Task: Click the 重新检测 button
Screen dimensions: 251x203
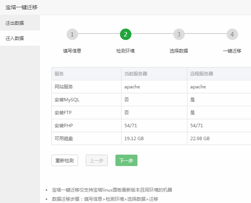Action: [x=65, y=160]
